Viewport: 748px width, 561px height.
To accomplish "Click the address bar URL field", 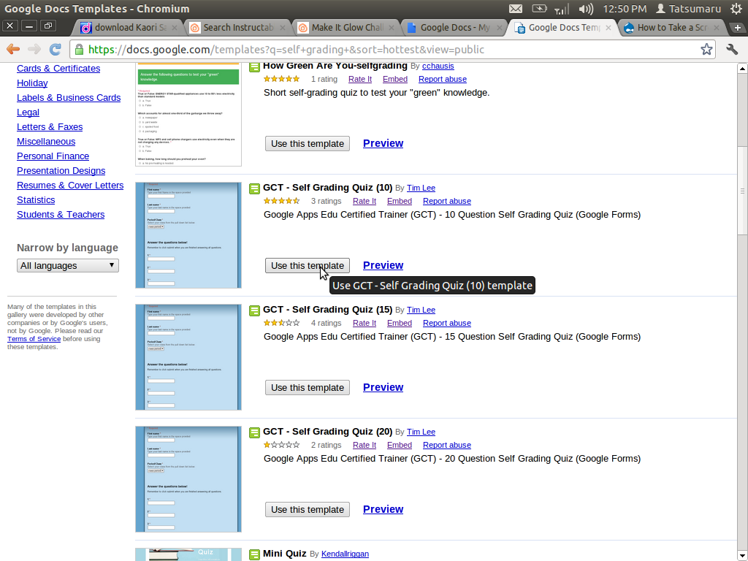I will (387, 50).
